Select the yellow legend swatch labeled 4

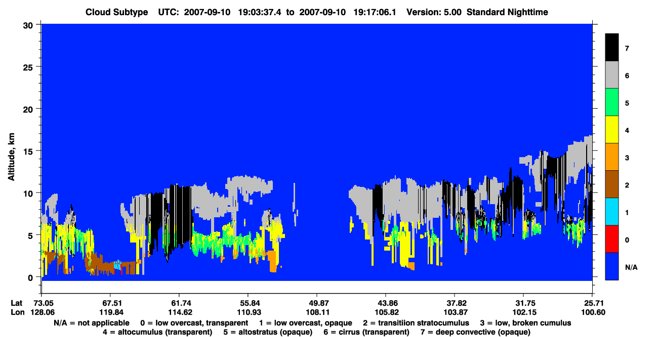coord(612,130)
